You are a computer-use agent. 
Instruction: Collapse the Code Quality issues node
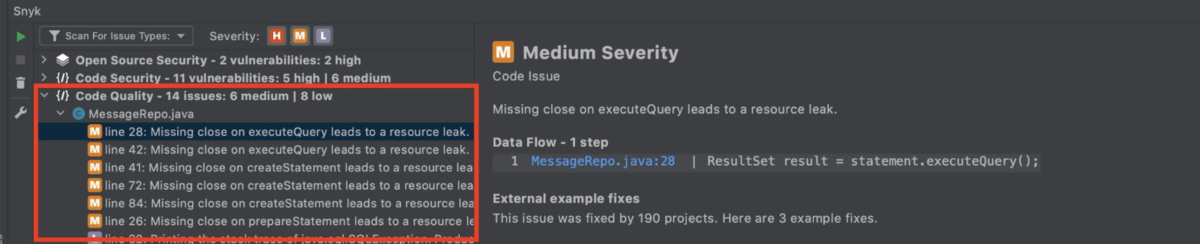(x=44, y=96)
